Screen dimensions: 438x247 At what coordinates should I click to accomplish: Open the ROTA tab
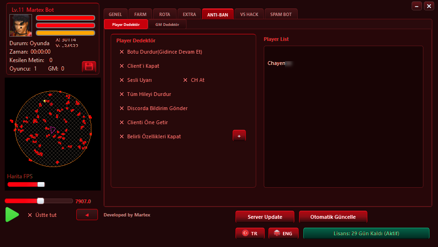coord(164,14)
